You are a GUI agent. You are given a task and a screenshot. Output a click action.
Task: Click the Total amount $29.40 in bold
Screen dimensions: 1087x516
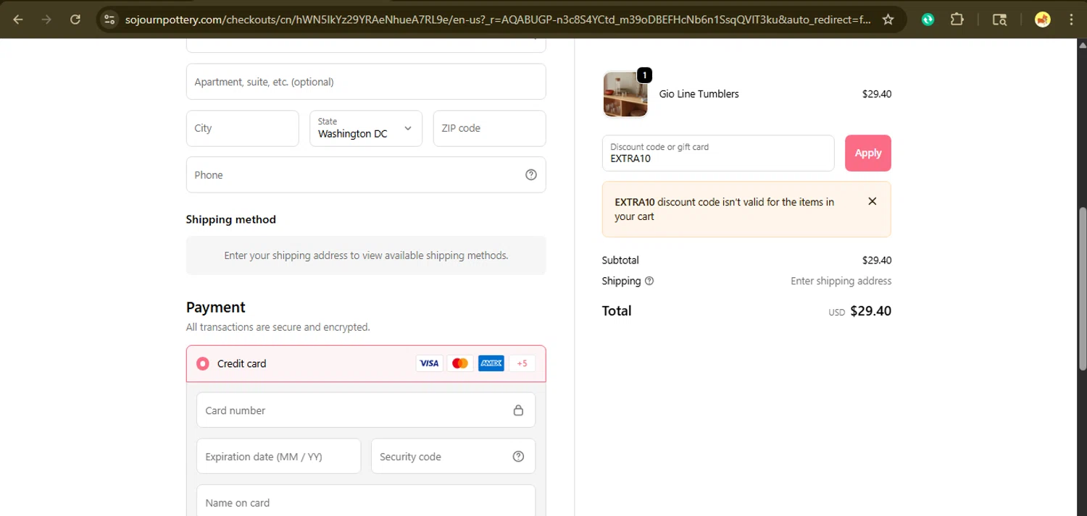coord(870,311)
